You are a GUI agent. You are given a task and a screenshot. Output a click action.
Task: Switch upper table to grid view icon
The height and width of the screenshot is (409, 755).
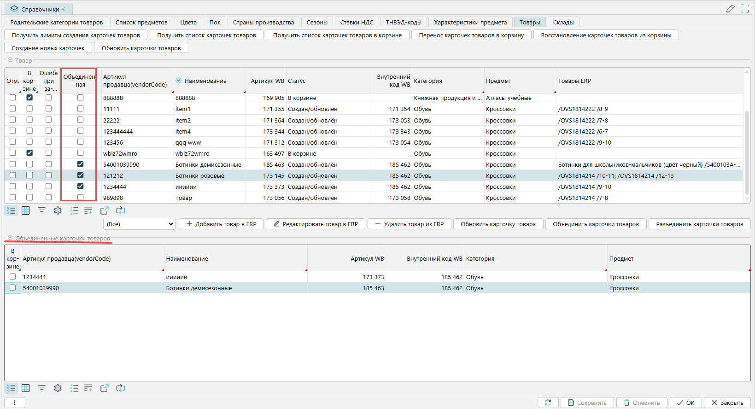click(26, 210)
